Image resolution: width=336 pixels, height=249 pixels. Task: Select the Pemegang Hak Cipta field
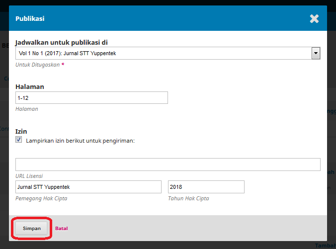pos(88,187)
